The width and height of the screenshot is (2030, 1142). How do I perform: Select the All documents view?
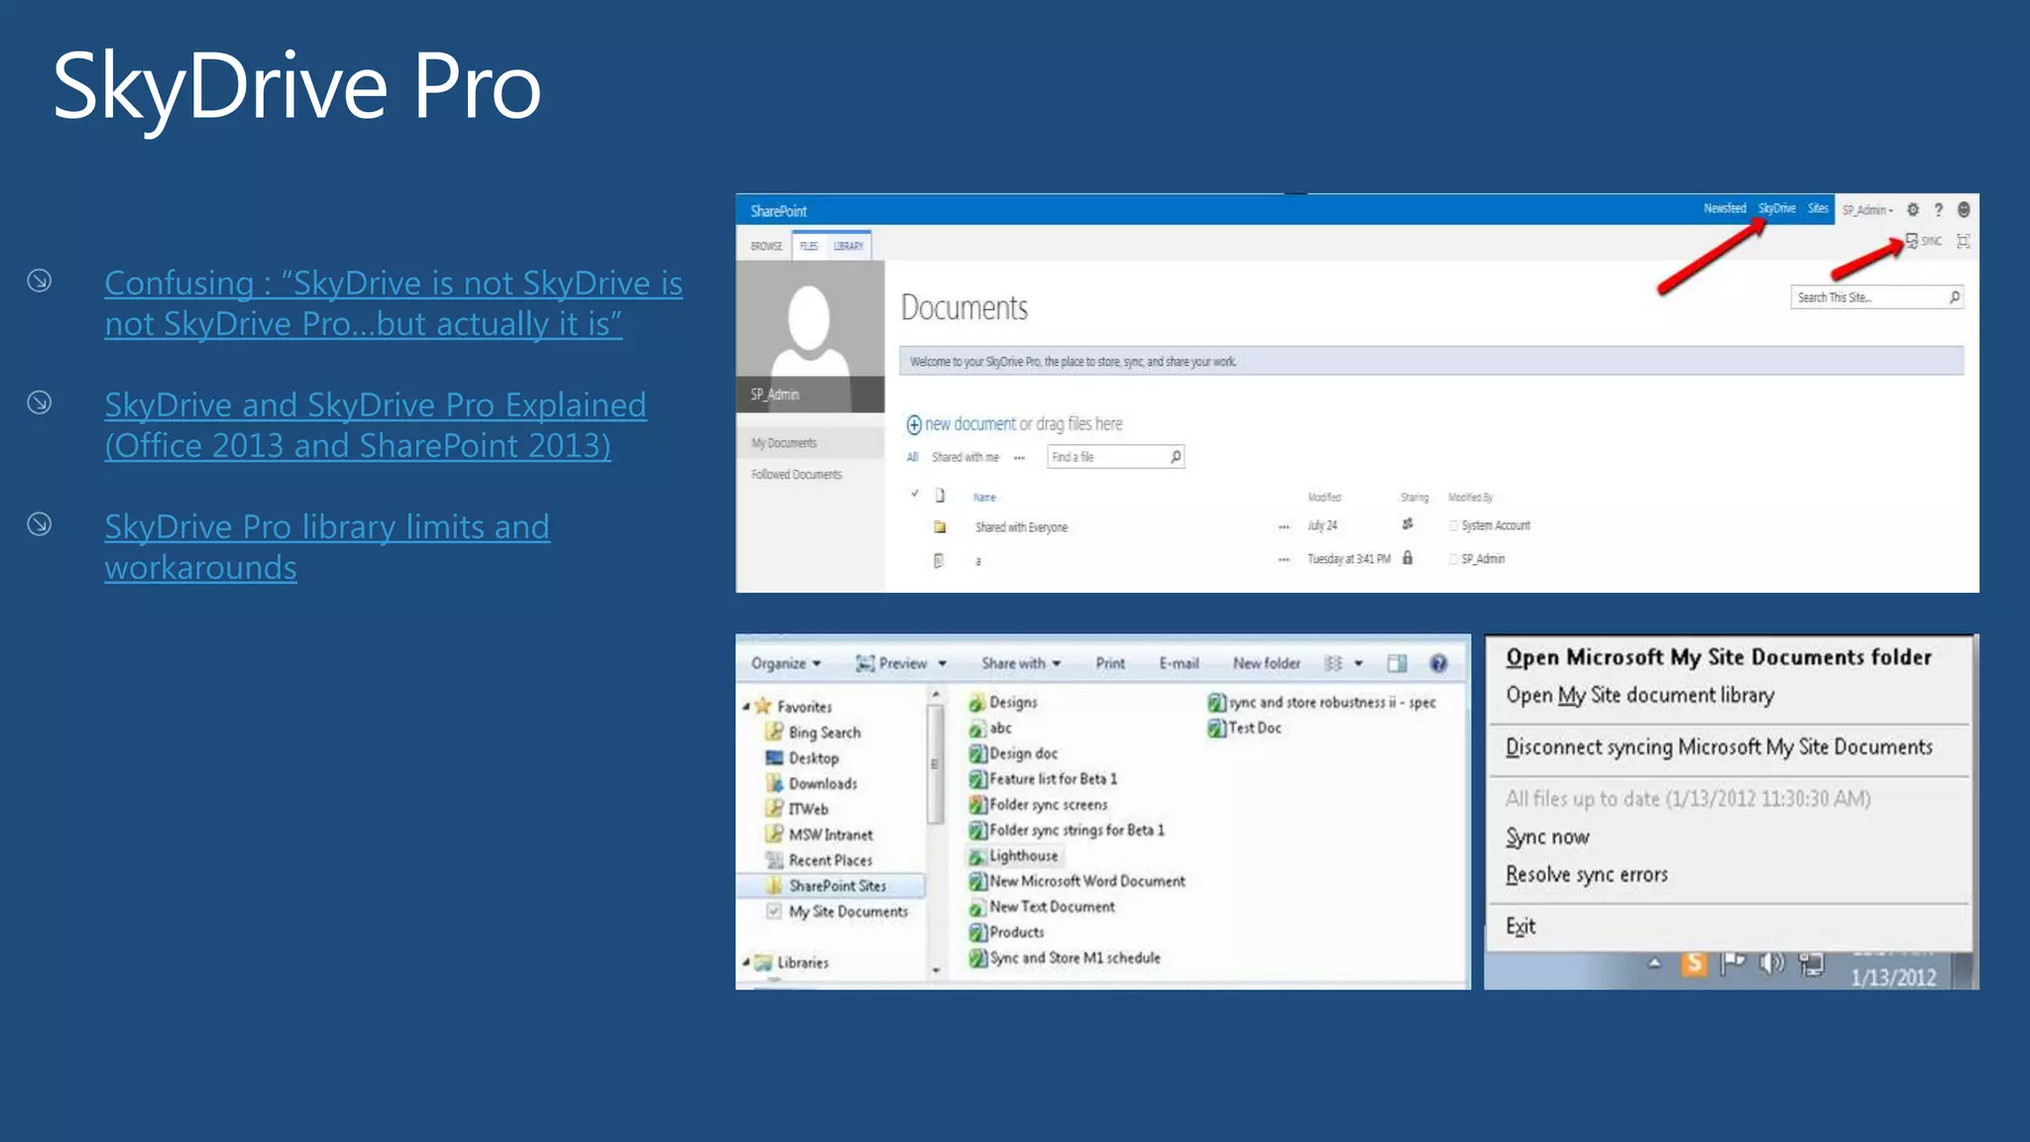point(913,457)
